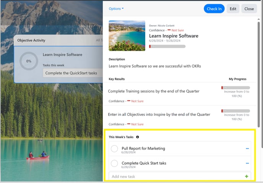Click the Pull Report for Marketing task name

point(143,148)
